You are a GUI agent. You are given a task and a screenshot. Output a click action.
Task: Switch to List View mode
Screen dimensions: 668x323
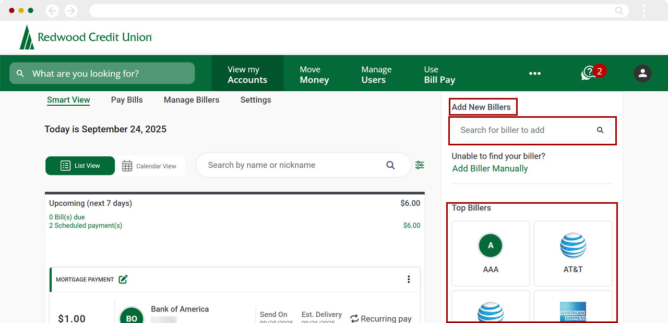(x=80, y=165)
